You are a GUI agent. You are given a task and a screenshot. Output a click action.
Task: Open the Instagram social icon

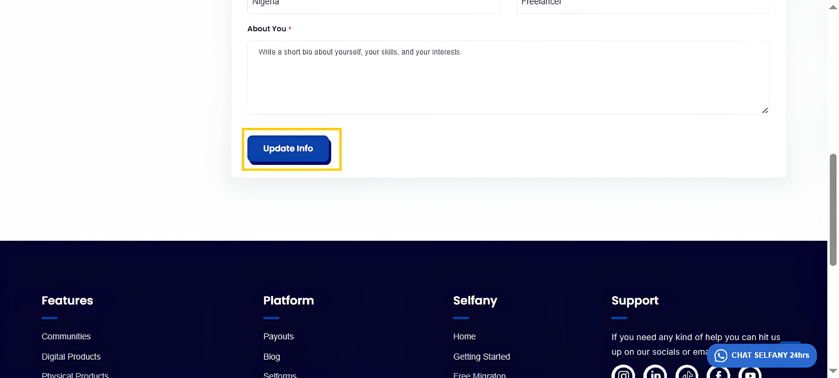point(623,373)
